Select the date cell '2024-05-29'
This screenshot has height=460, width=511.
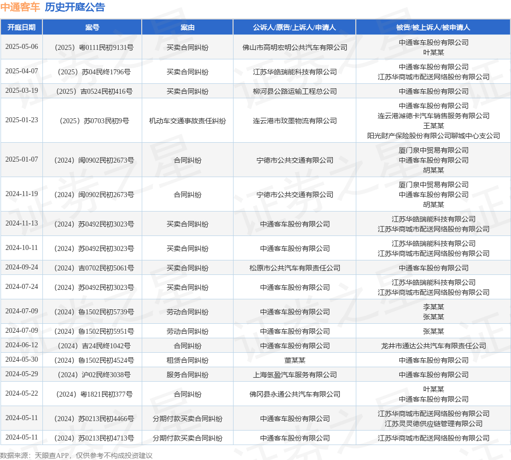point(21,374)
